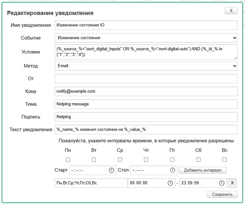Click clock icon in 23:59:59 field
Image resolution: width=245 pixels, height=205 pixels.
click(x=221, y=183)
